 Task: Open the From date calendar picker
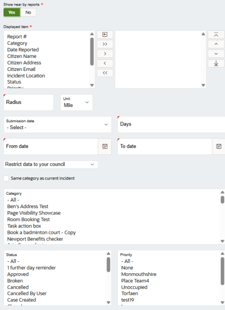(x=105, y=146)
